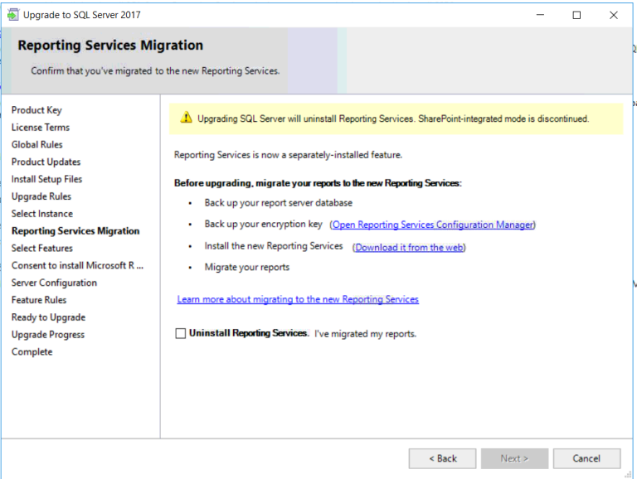
Task: Click Select Instance step
Action: [x=42, y=214]
